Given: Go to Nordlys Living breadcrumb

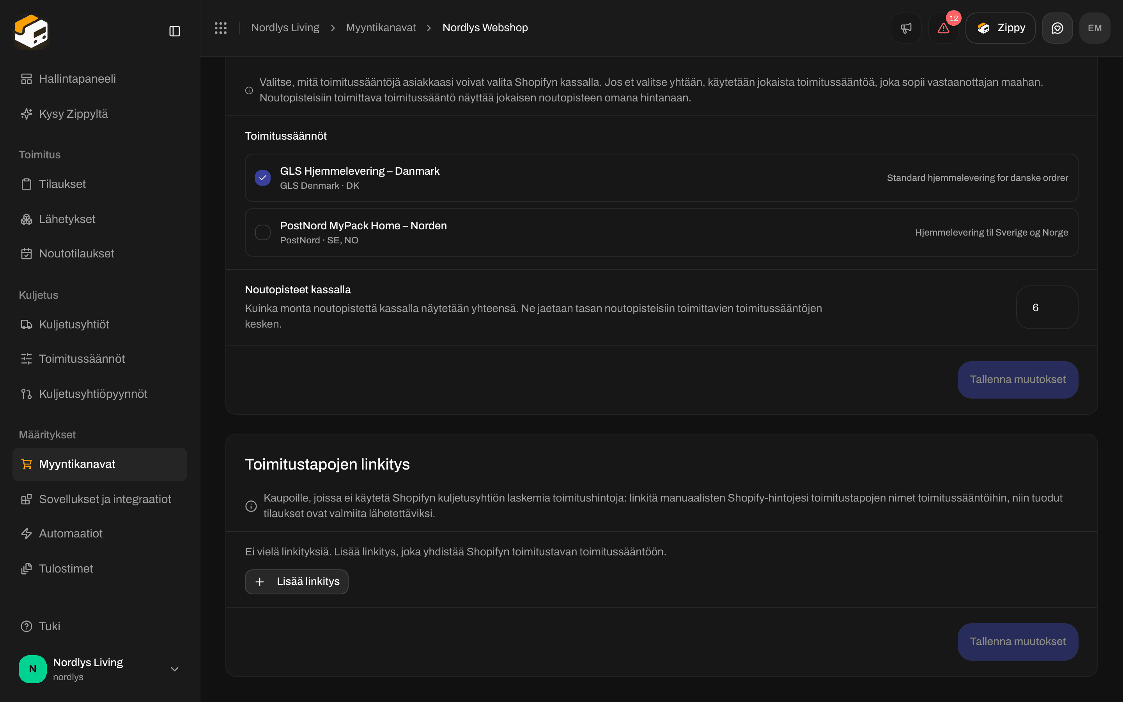Looking at the screenshot, I should tap(285, 28).
